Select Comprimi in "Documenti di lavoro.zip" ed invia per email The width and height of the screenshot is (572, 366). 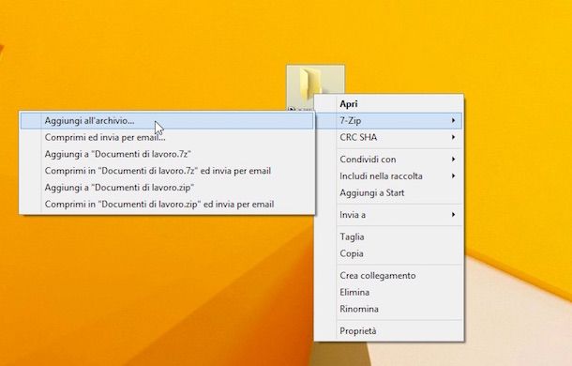point(167,205)
